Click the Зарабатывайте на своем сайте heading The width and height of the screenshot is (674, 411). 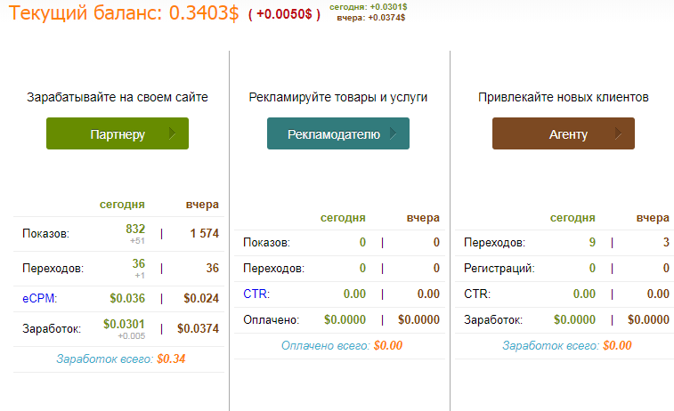[118, 97]
